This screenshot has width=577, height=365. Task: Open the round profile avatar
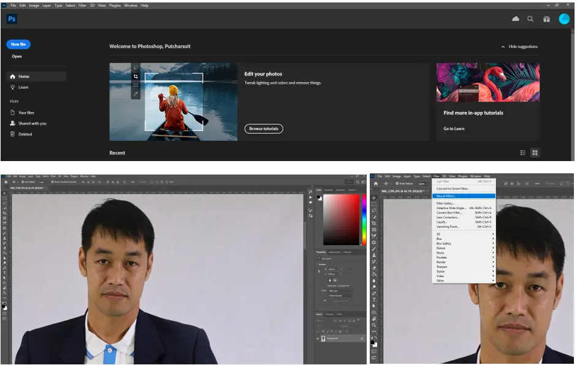tap(564, 19)
